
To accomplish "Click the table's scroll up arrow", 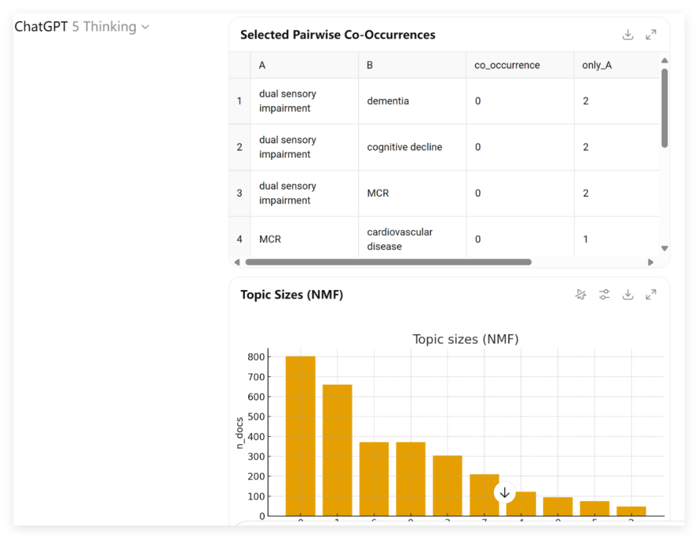I will pos(664,61).
